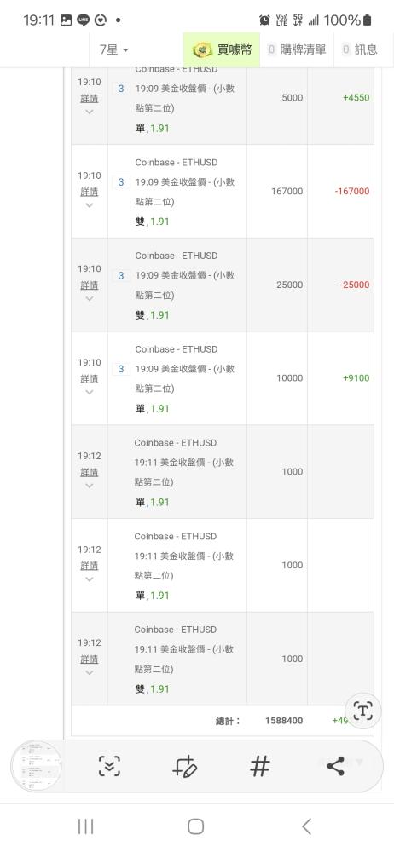The width and height of the screenshot is (394, 852).
Task: Open the screenshot preview thumbnail
Action: point(37,766)
